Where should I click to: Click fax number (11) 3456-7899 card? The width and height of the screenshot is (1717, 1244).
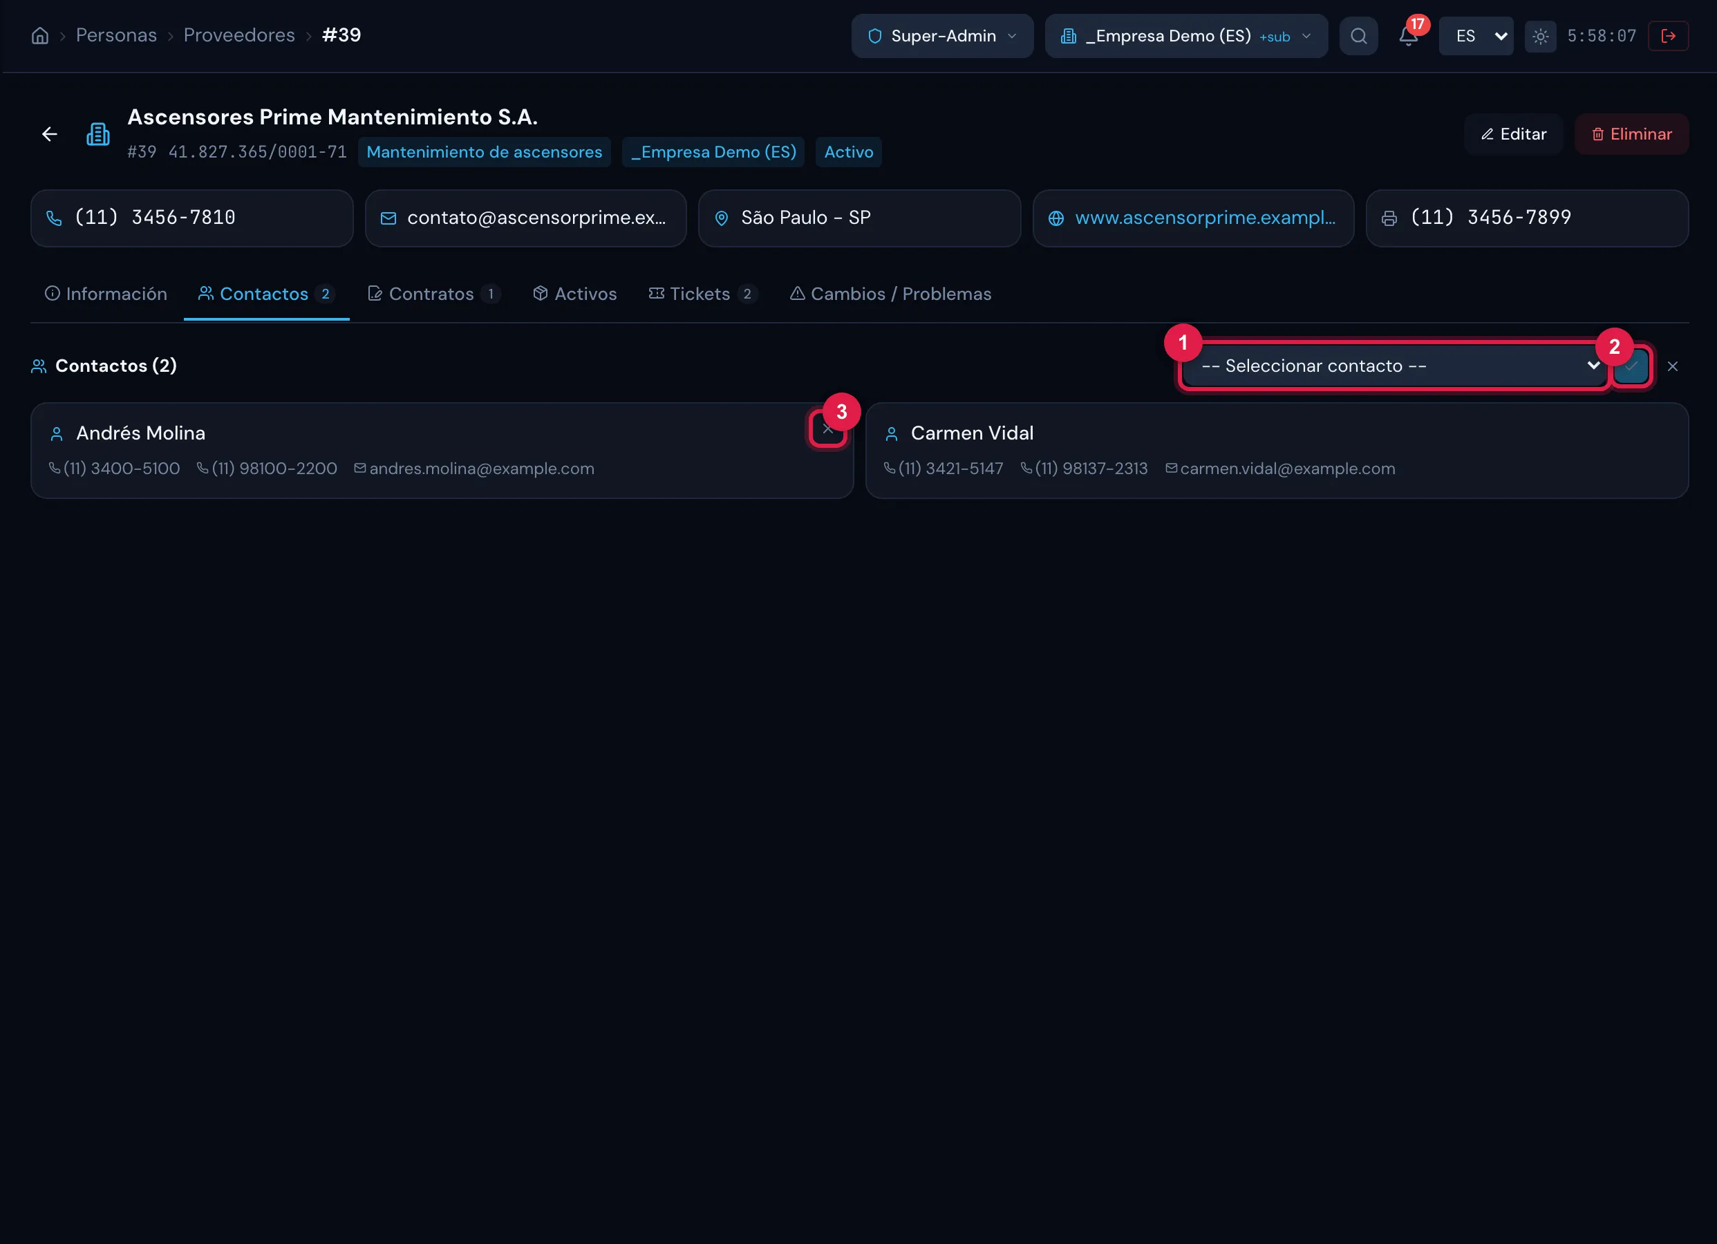tap(1527, 218)
